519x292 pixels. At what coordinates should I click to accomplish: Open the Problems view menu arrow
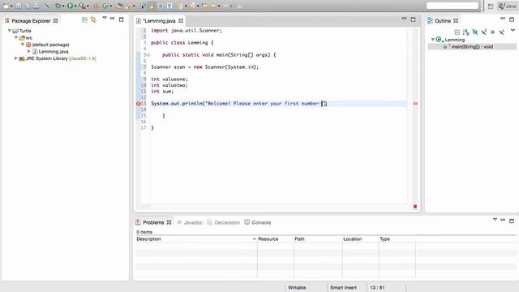[495, 220]
